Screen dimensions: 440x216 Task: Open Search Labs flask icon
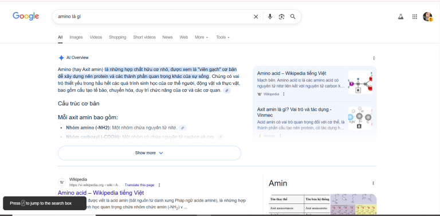click(400, 17)
